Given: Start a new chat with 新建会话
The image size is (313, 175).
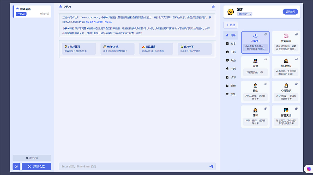Looking at the screenshot, I should [x=36, y=166].
